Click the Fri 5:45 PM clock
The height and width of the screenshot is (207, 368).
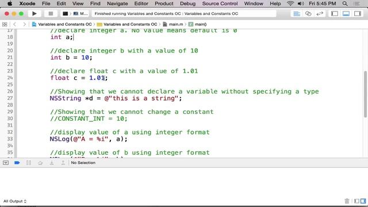(322, 3)
